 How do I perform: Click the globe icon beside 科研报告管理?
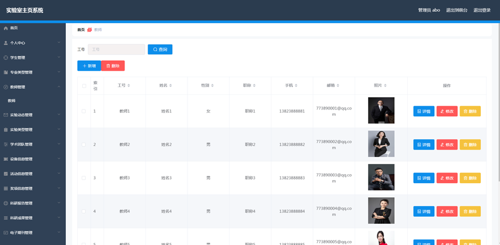(x=6, y=203)
